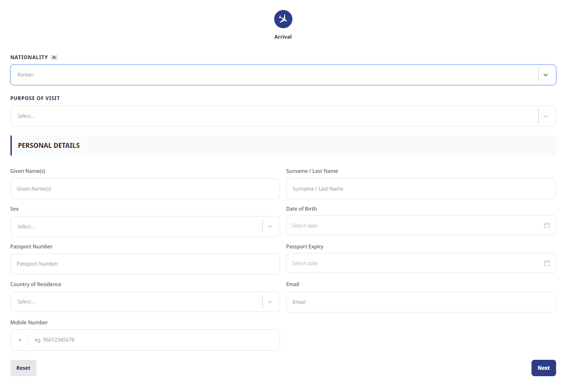
Task: Open the Sex select dropdown
Action: click(x=145, y=227)
